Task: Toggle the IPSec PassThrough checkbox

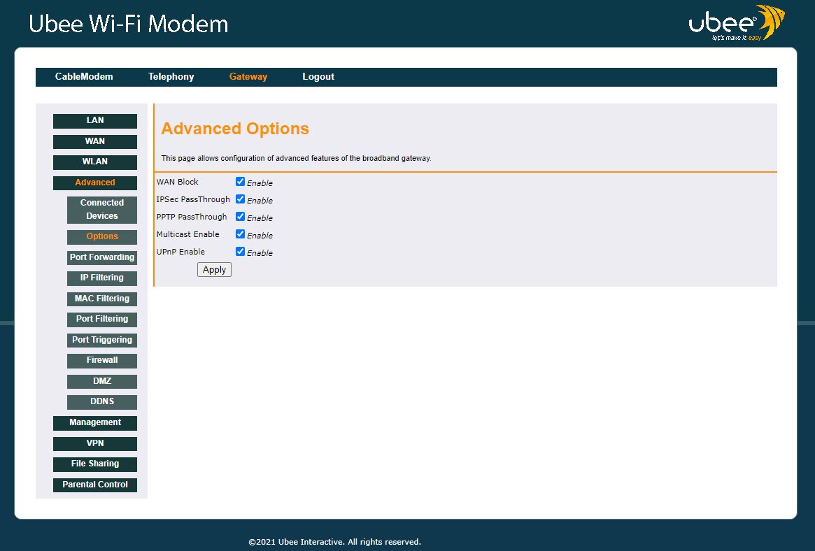Action: 240,199
